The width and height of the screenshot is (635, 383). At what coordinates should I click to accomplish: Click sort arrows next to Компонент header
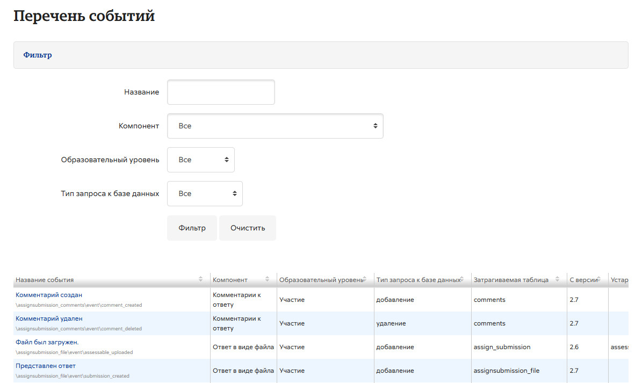tap(268, 279)
